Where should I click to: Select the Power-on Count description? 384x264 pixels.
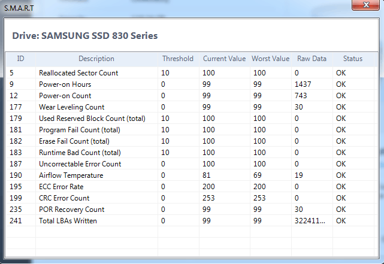click(x=65, y=95)
